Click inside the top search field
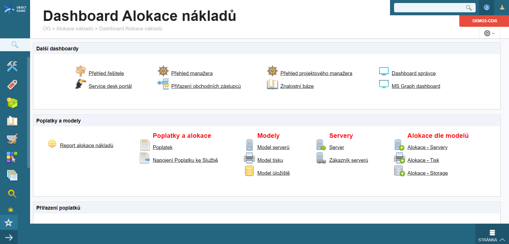Viewport: 509px width, 244px height. 430,8
